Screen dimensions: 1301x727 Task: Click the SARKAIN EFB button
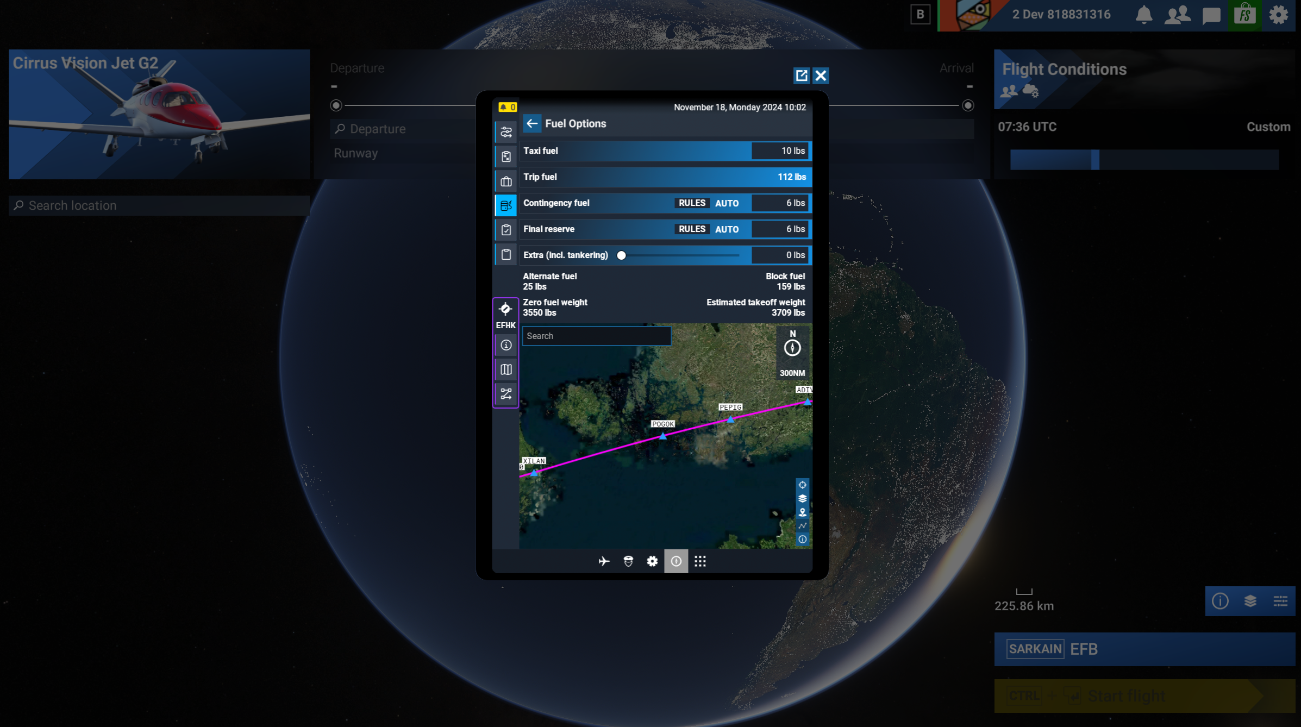pyautogui.click(x=1144, y=649)
